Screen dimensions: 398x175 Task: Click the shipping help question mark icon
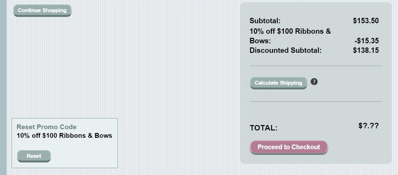(314, 82)
